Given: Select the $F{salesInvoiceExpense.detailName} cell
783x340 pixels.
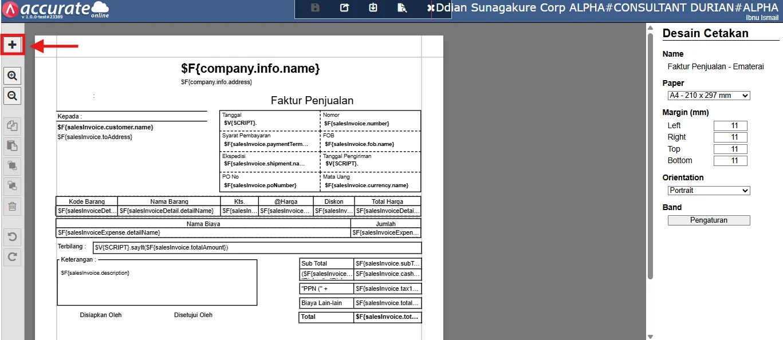Looking at the screenshot, I should 203,233.
